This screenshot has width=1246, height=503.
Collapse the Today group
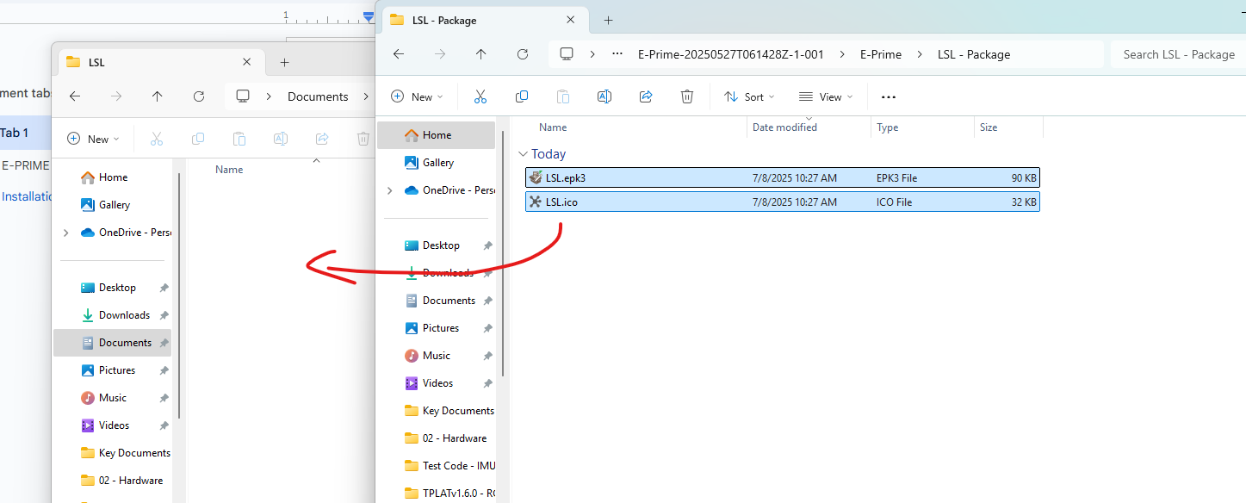click(x=523, y=154)
